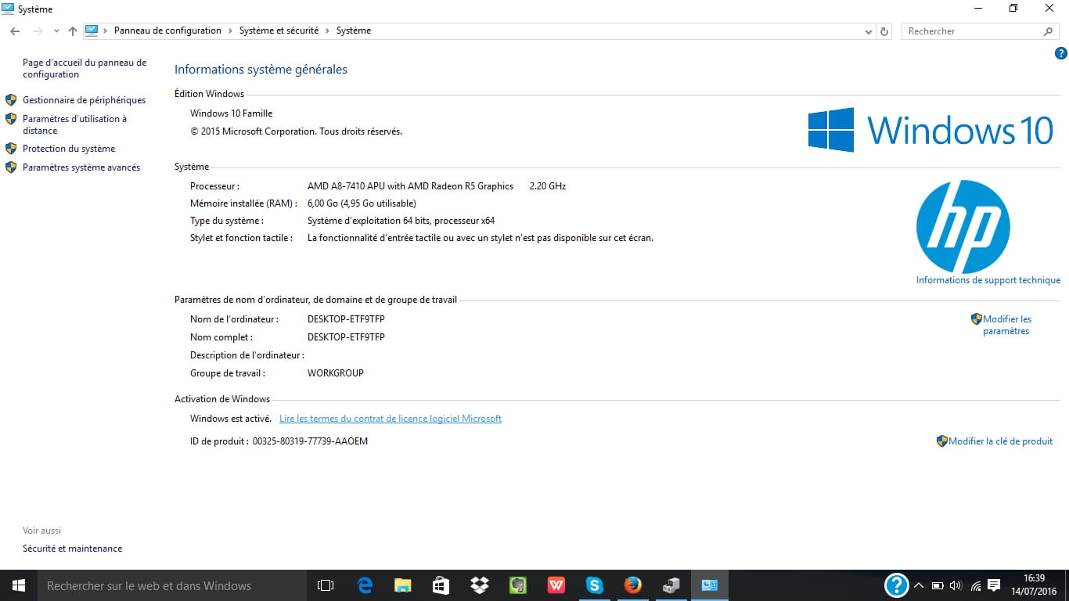Click the '6,00 Go (4,95 Go utilisable)' value
Screen dimensions: 1069x601
pos(362,203)
